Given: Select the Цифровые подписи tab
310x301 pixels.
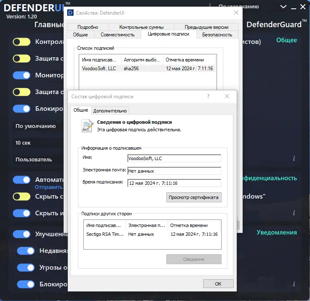Looking at the screenshot, I should pyautogui.click(x=168, y=34).
